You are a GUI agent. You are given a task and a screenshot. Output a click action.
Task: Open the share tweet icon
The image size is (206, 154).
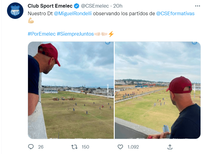[x=169, y=147]
